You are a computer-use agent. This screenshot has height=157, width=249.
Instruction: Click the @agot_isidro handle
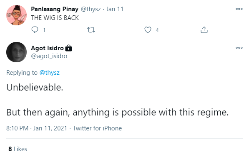(49, 56)
